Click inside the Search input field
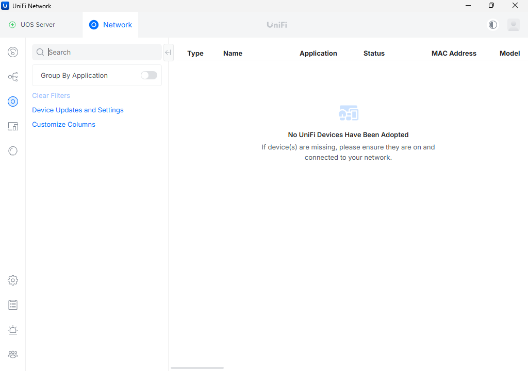528x371 pixels. [101, 53]
